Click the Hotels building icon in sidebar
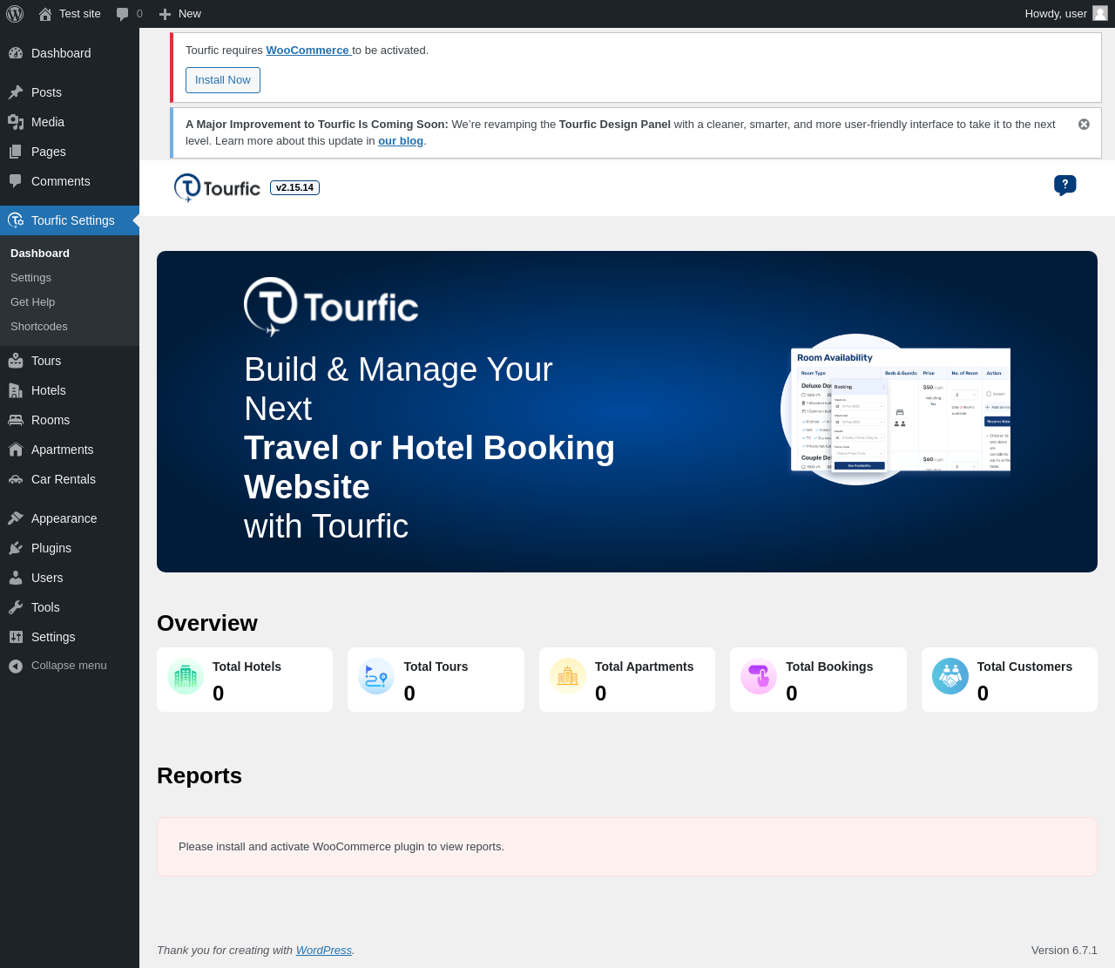Screen dimensions: 1115x968 click(x=16, y=390)
